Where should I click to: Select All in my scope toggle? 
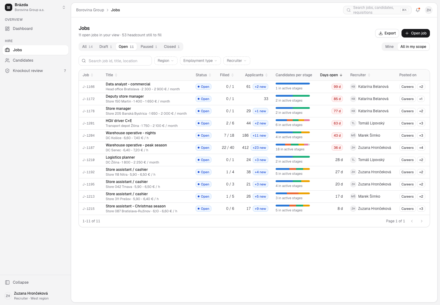click(x=413, y=47)
